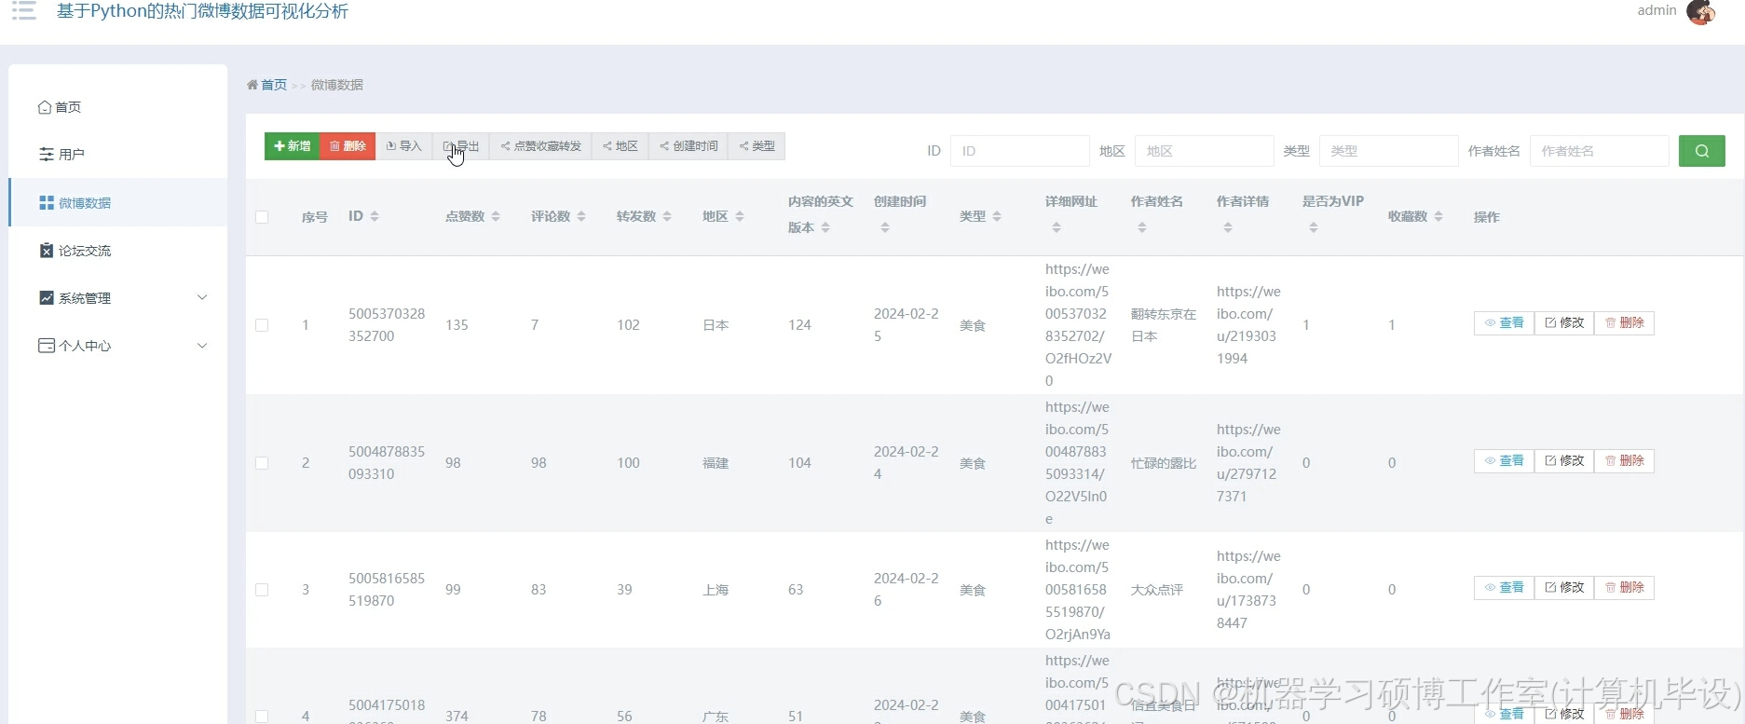Select the header select-all checkbox
Viewport: 1745px width, 724px height.
click(x=262, y=217)
